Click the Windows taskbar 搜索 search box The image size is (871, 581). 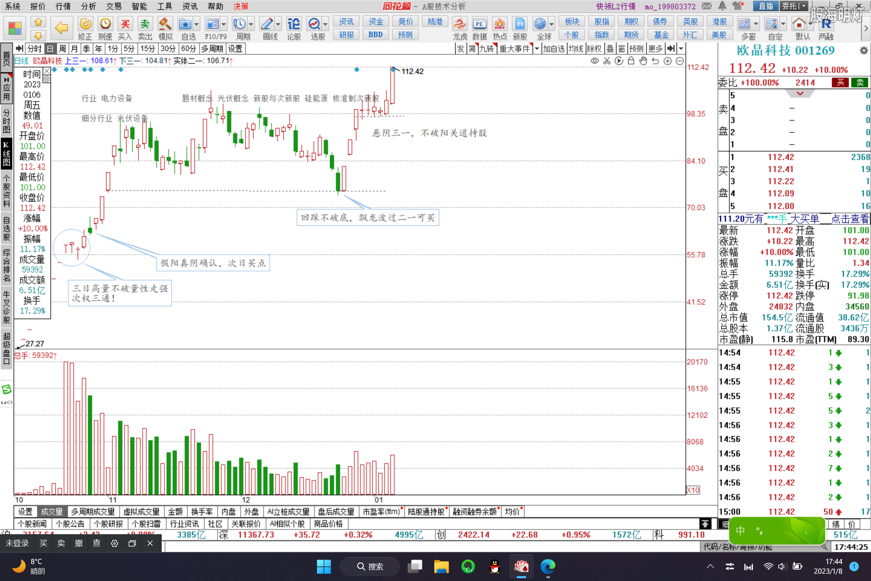tap(370, 566)
